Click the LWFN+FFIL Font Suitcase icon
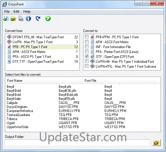Screen dimensions: 166x152 [93, 66]
